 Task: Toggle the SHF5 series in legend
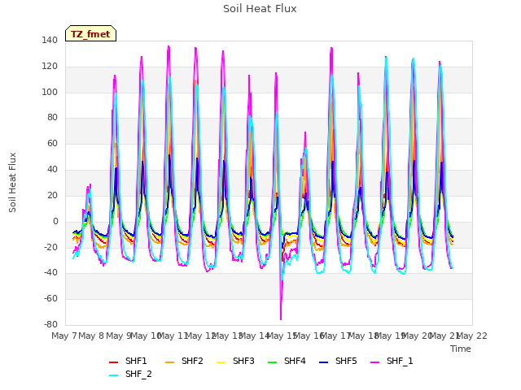coord(338,361)
